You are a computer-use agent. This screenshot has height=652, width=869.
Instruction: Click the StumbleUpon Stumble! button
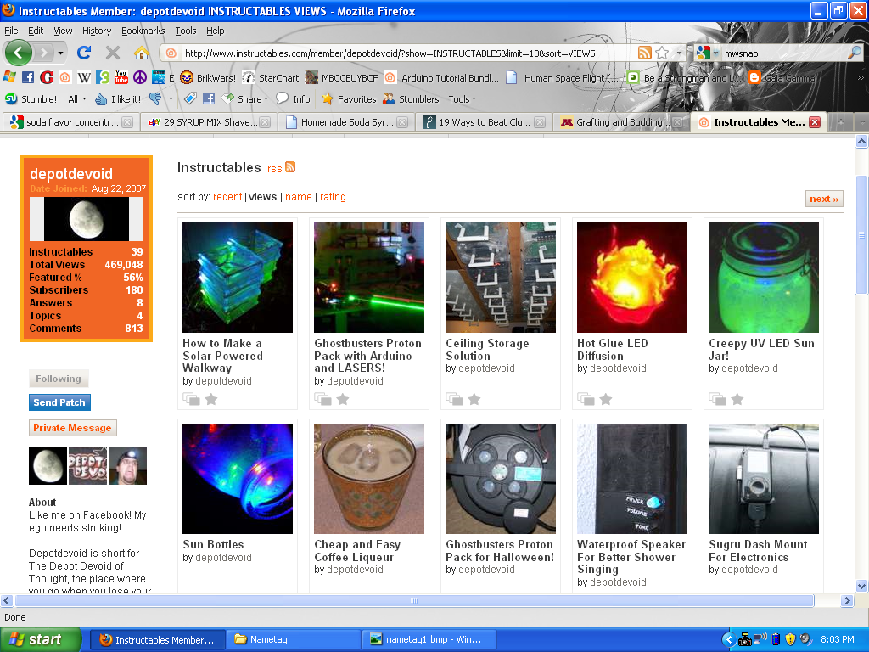pos(31,99)
